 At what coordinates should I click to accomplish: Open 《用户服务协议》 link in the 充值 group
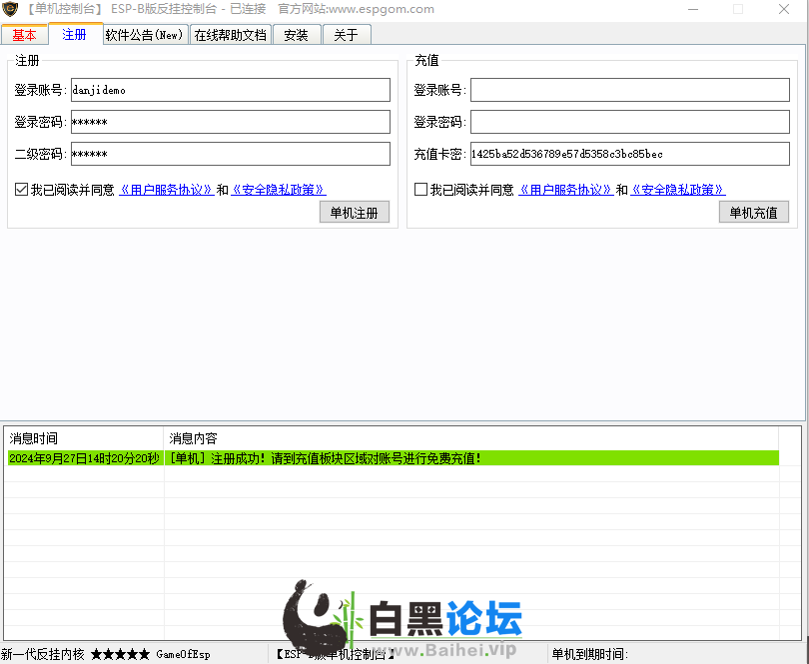click(565, 190)
